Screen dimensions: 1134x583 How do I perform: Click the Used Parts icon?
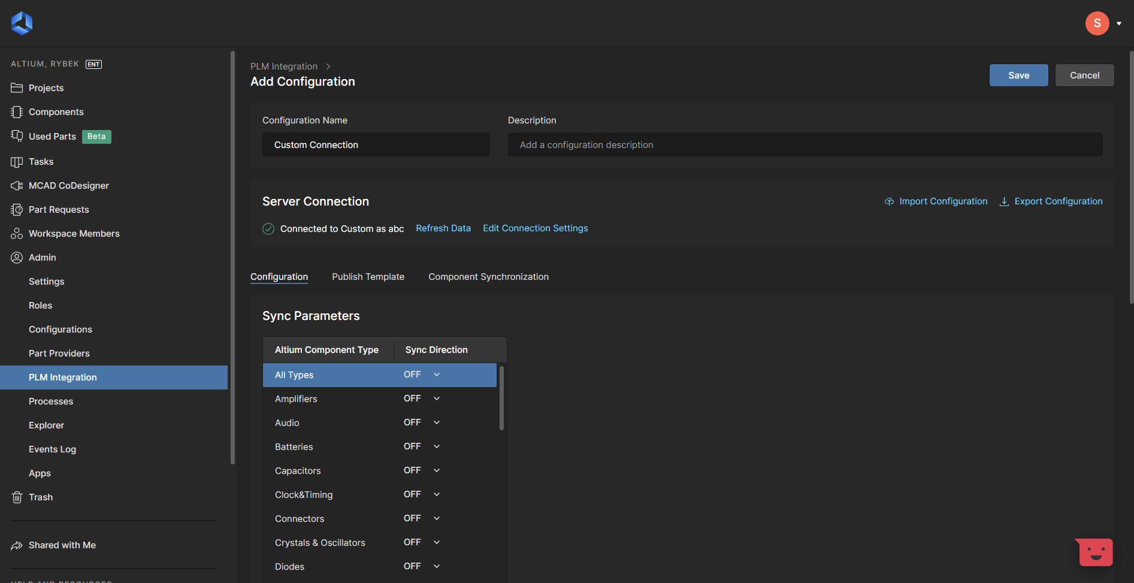point(17,136)
